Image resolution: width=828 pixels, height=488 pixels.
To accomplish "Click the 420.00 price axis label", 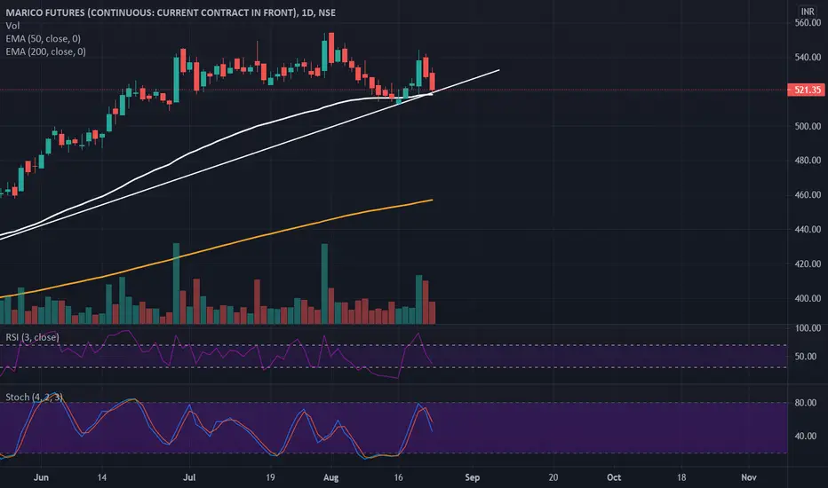I will (808, 264).
